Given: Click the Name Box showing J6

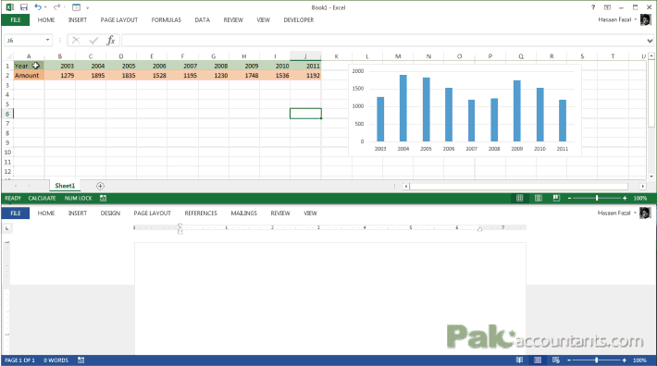Looking at the screenshot, I should (x=24, y=41).
